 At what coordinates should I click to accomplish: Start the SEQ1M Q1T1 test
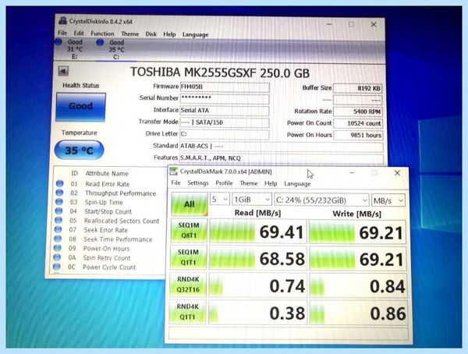(188, 257)
